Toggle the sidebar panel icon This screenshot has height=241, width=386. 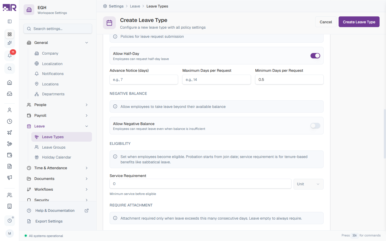tap(10, 21)
